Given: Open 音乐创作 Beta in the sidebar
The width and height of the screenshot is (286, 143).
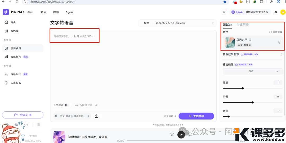Looking at the screenshot, I should [x=16, y=57].
